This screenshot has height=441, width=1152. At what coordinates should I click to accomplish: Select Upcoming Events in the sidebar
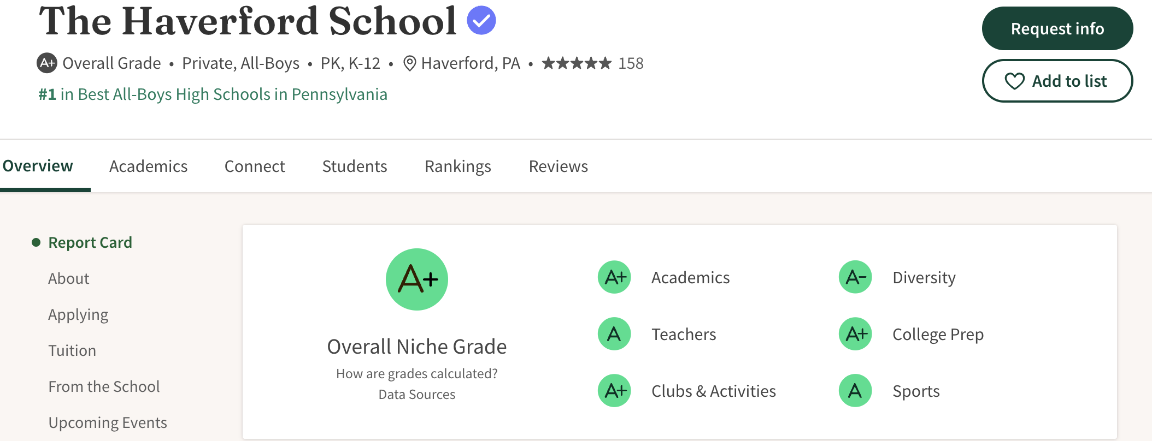click(x=108, y=422)
